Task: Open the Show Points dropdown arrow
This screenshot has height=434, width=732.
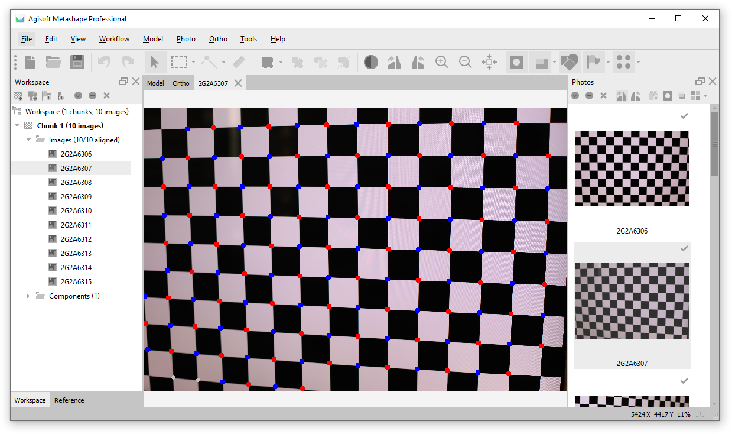Action: (x=638, y=61)
